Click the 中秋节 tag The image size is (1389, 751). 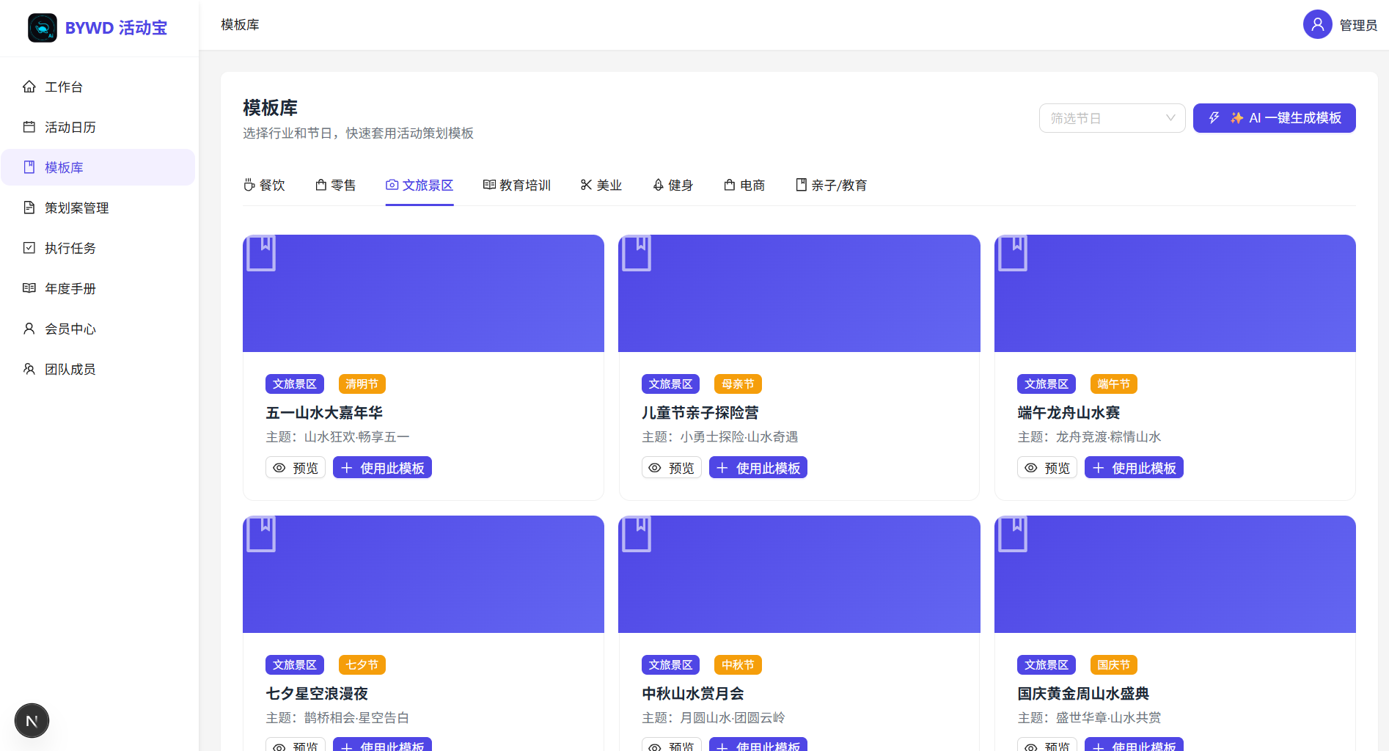pyautogui.click(x=738, y=664)
